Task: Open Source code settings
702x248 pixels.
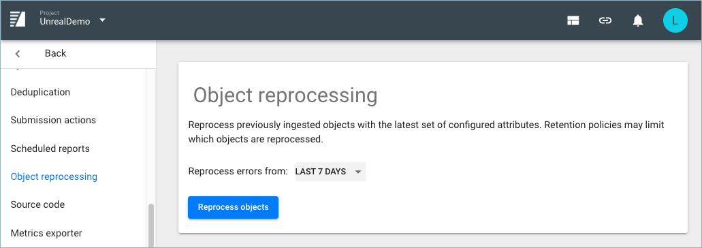Action: [37, 204]
